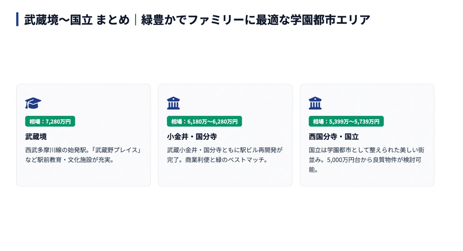This screenshot has width=463, height=251.
Task: Click the graduation cap icon in 武蔵境 card
Action: 33,103
